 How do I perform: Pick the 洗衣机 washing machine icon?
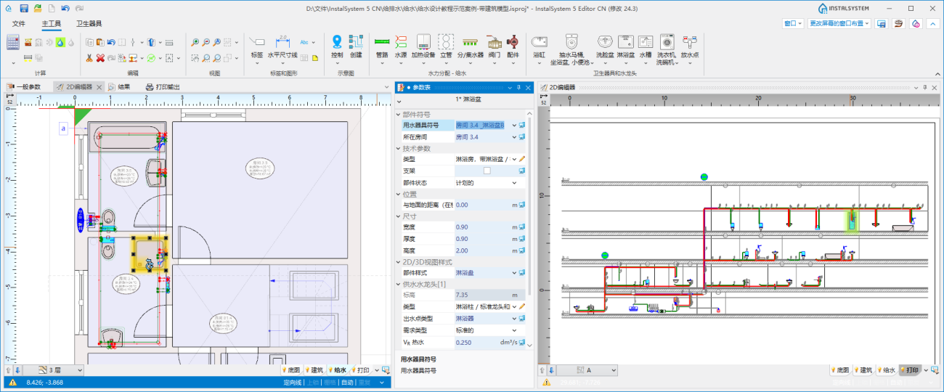(x=666, y=43)
